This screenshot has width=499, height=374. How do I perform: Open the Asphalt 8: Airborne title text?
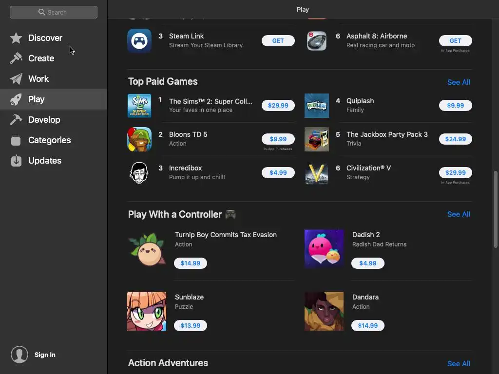tap(377, 36)
